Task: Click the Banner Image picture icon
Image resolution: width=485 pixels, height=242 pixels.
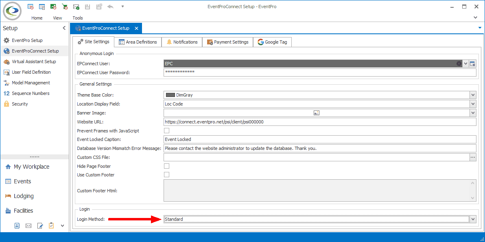Action: [x=317, y=113]
